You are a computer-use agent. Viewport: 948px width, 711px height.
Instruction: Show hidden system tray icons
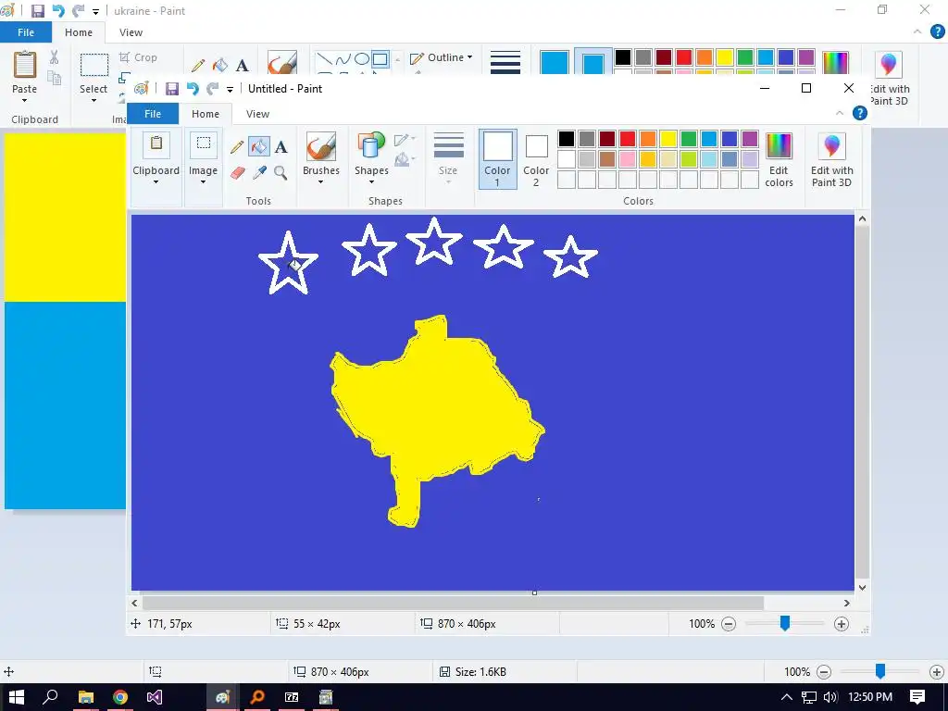pos(787,697)
